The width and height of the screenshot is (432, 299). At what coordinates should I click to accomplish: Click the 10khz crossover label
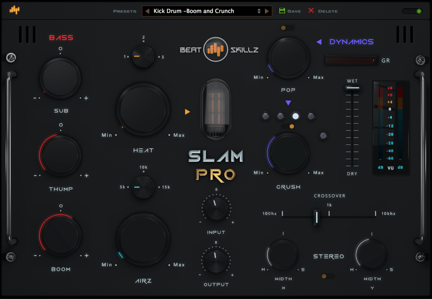pos(388,214)
